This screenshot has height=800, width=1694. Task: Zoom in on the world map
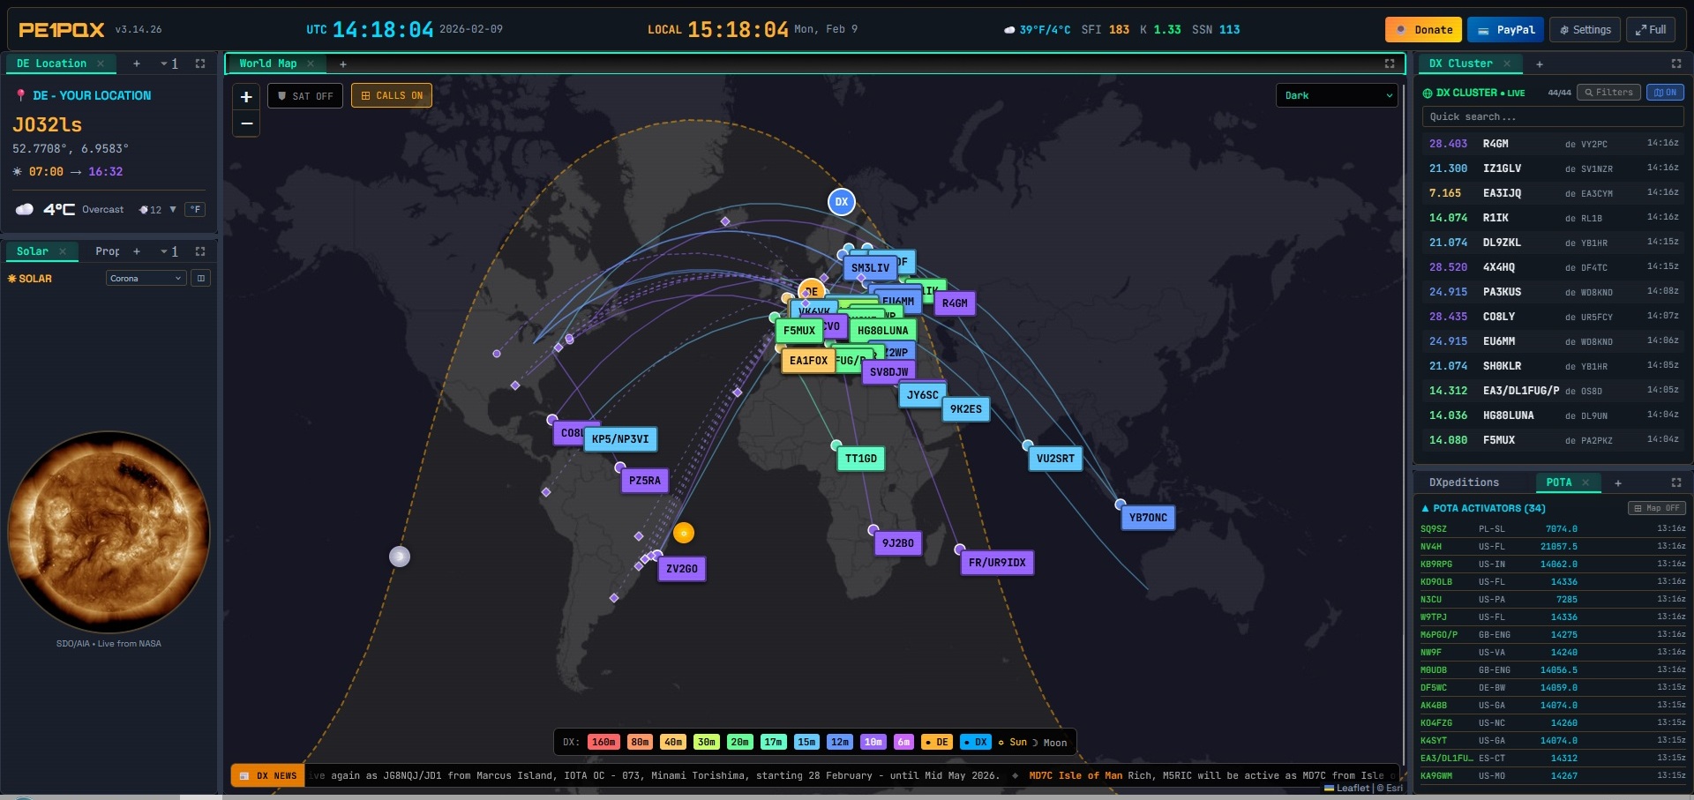point(246,97)
